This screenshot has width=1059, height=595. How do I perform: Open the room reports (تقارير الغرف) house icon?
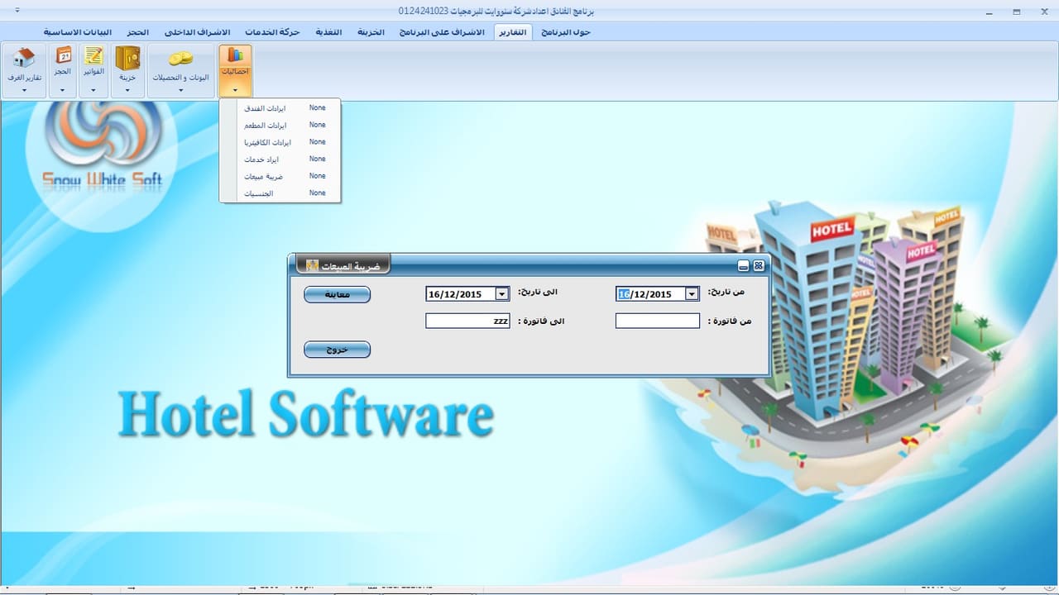click(x=25, y=58)
